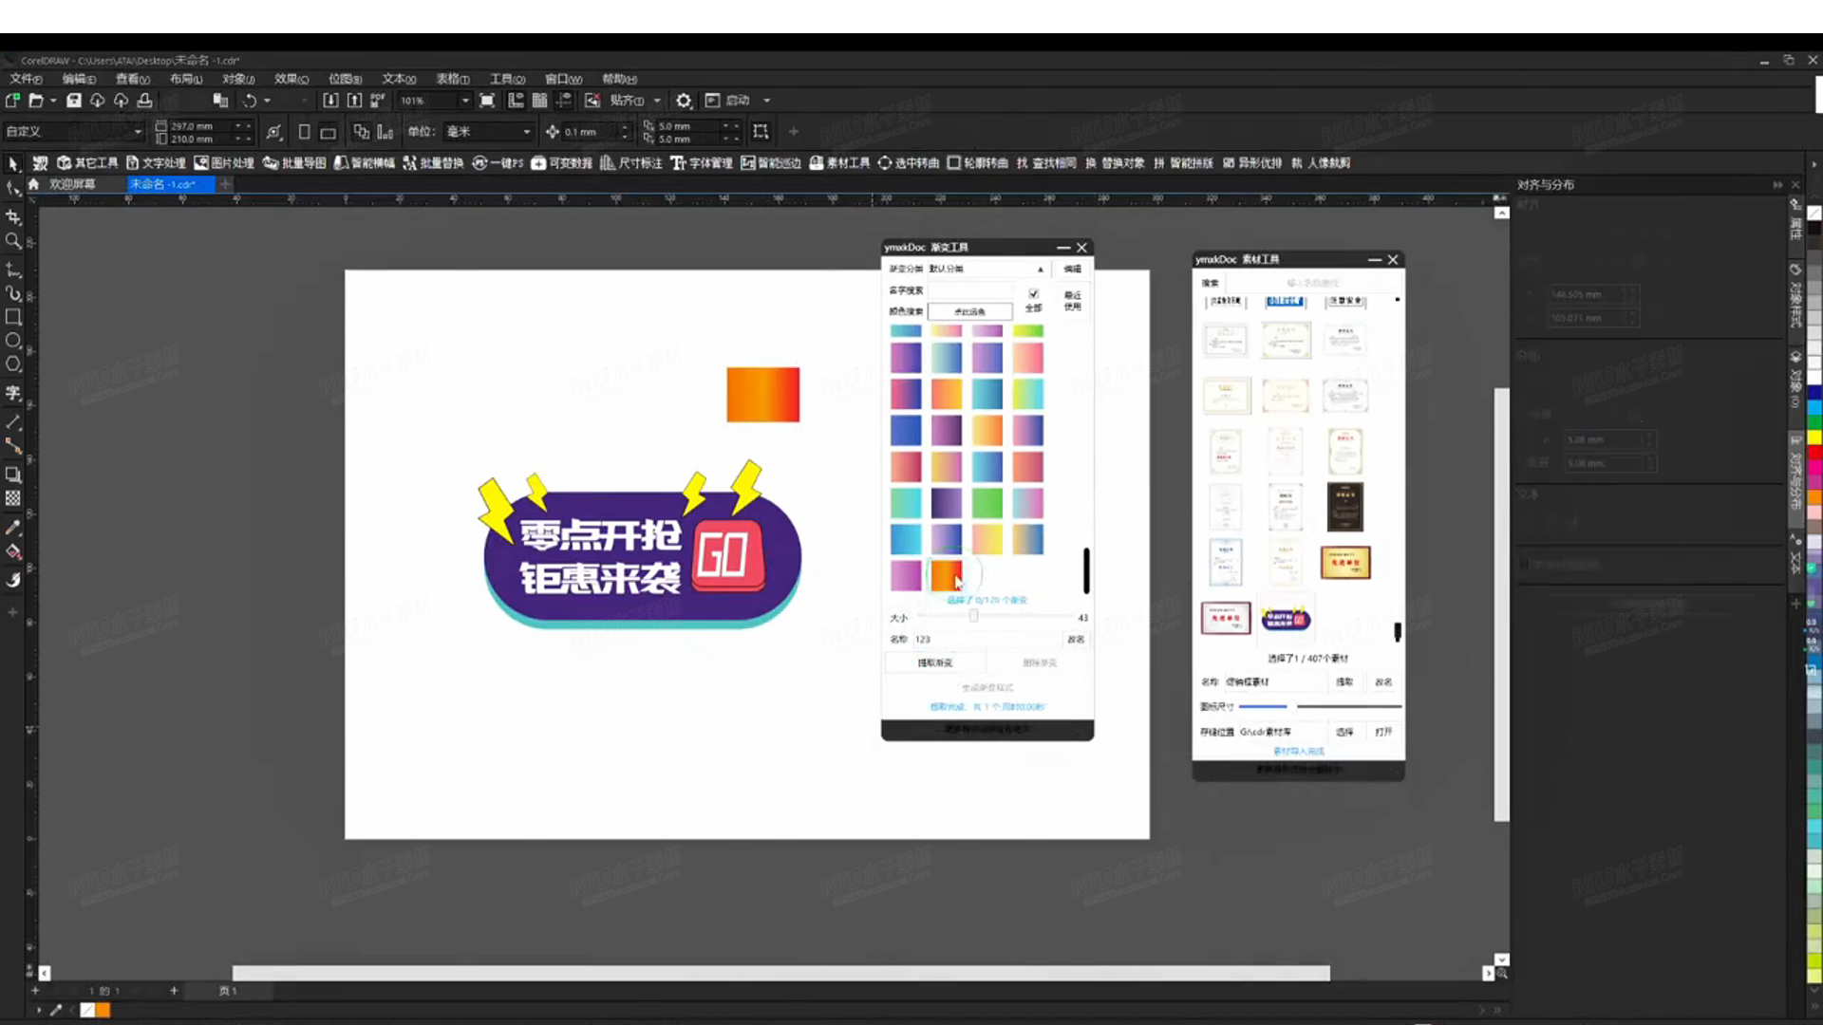Open the 文件 menu

[x=26, y=79]
